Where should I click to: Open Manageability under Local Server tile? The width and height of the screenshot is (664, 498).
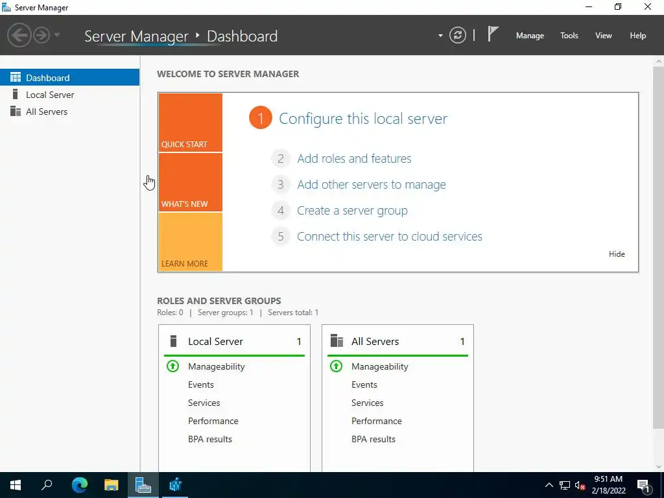[217, 366]
